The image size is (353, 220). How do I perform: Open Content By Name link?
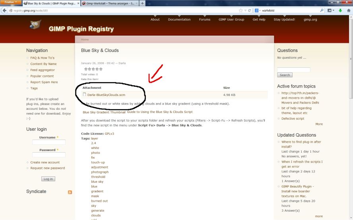(x=43, y=64)
